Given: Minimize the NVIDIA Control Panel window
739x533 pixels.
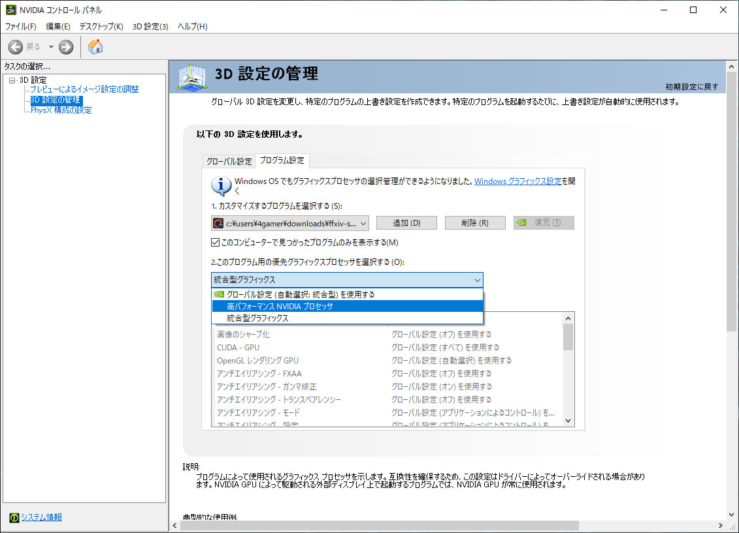Looking at the screenshot, I should coord(664,10).
